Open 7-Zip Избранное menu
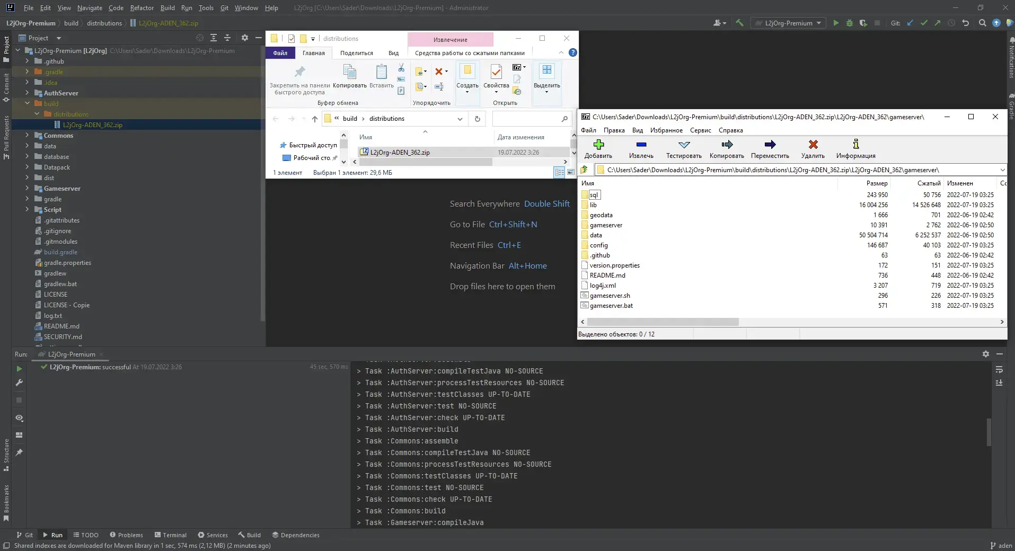1015x551 pixels. pos(666,130)
